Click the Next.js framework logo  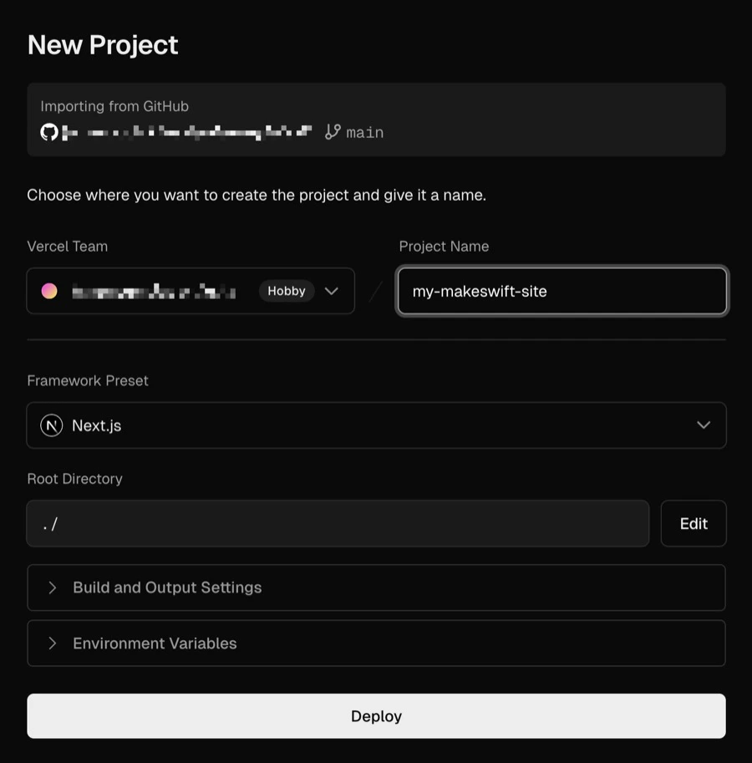click(x=52, y=425)
